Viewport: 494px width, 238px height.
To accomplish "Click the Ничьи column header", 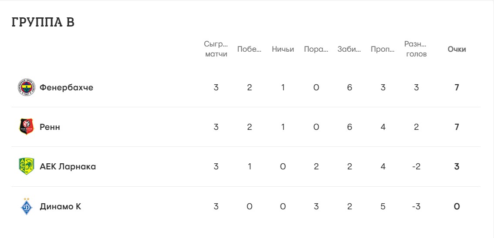I will click(x=283, y=49).
